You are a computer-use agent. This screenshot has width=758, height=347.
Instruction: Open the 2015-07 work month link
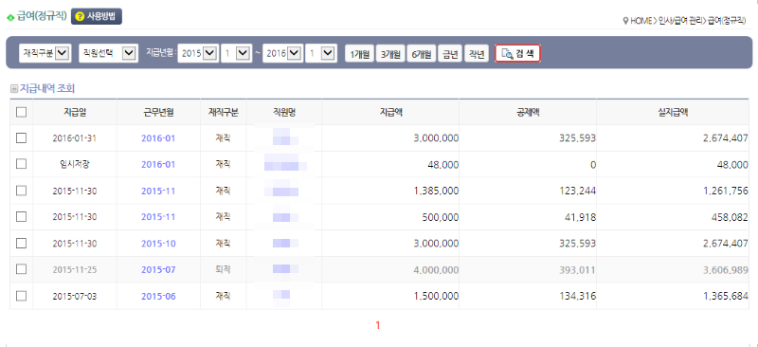tap(158, 269)
